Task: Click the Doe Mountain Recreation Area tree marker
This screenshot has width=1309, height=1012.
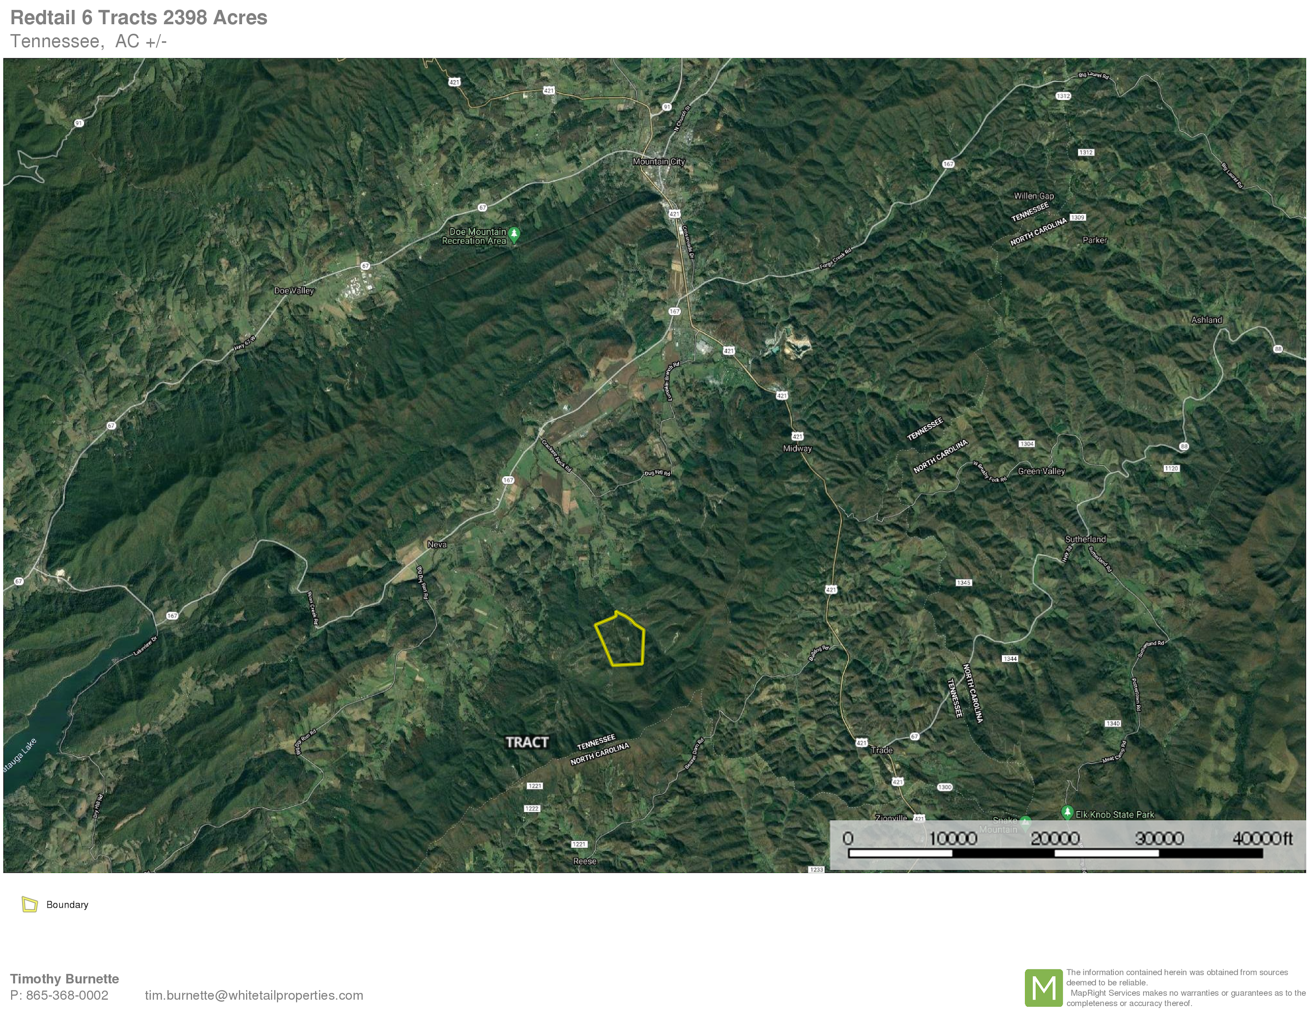Action: [514, 234]
